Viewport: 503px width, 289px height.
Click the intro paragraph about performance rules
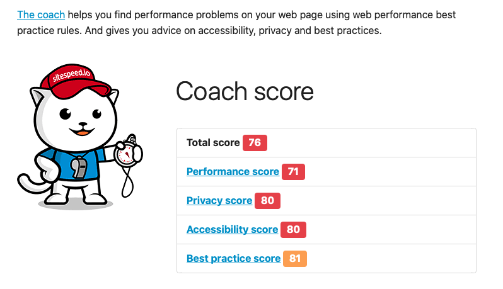point(236,23)
